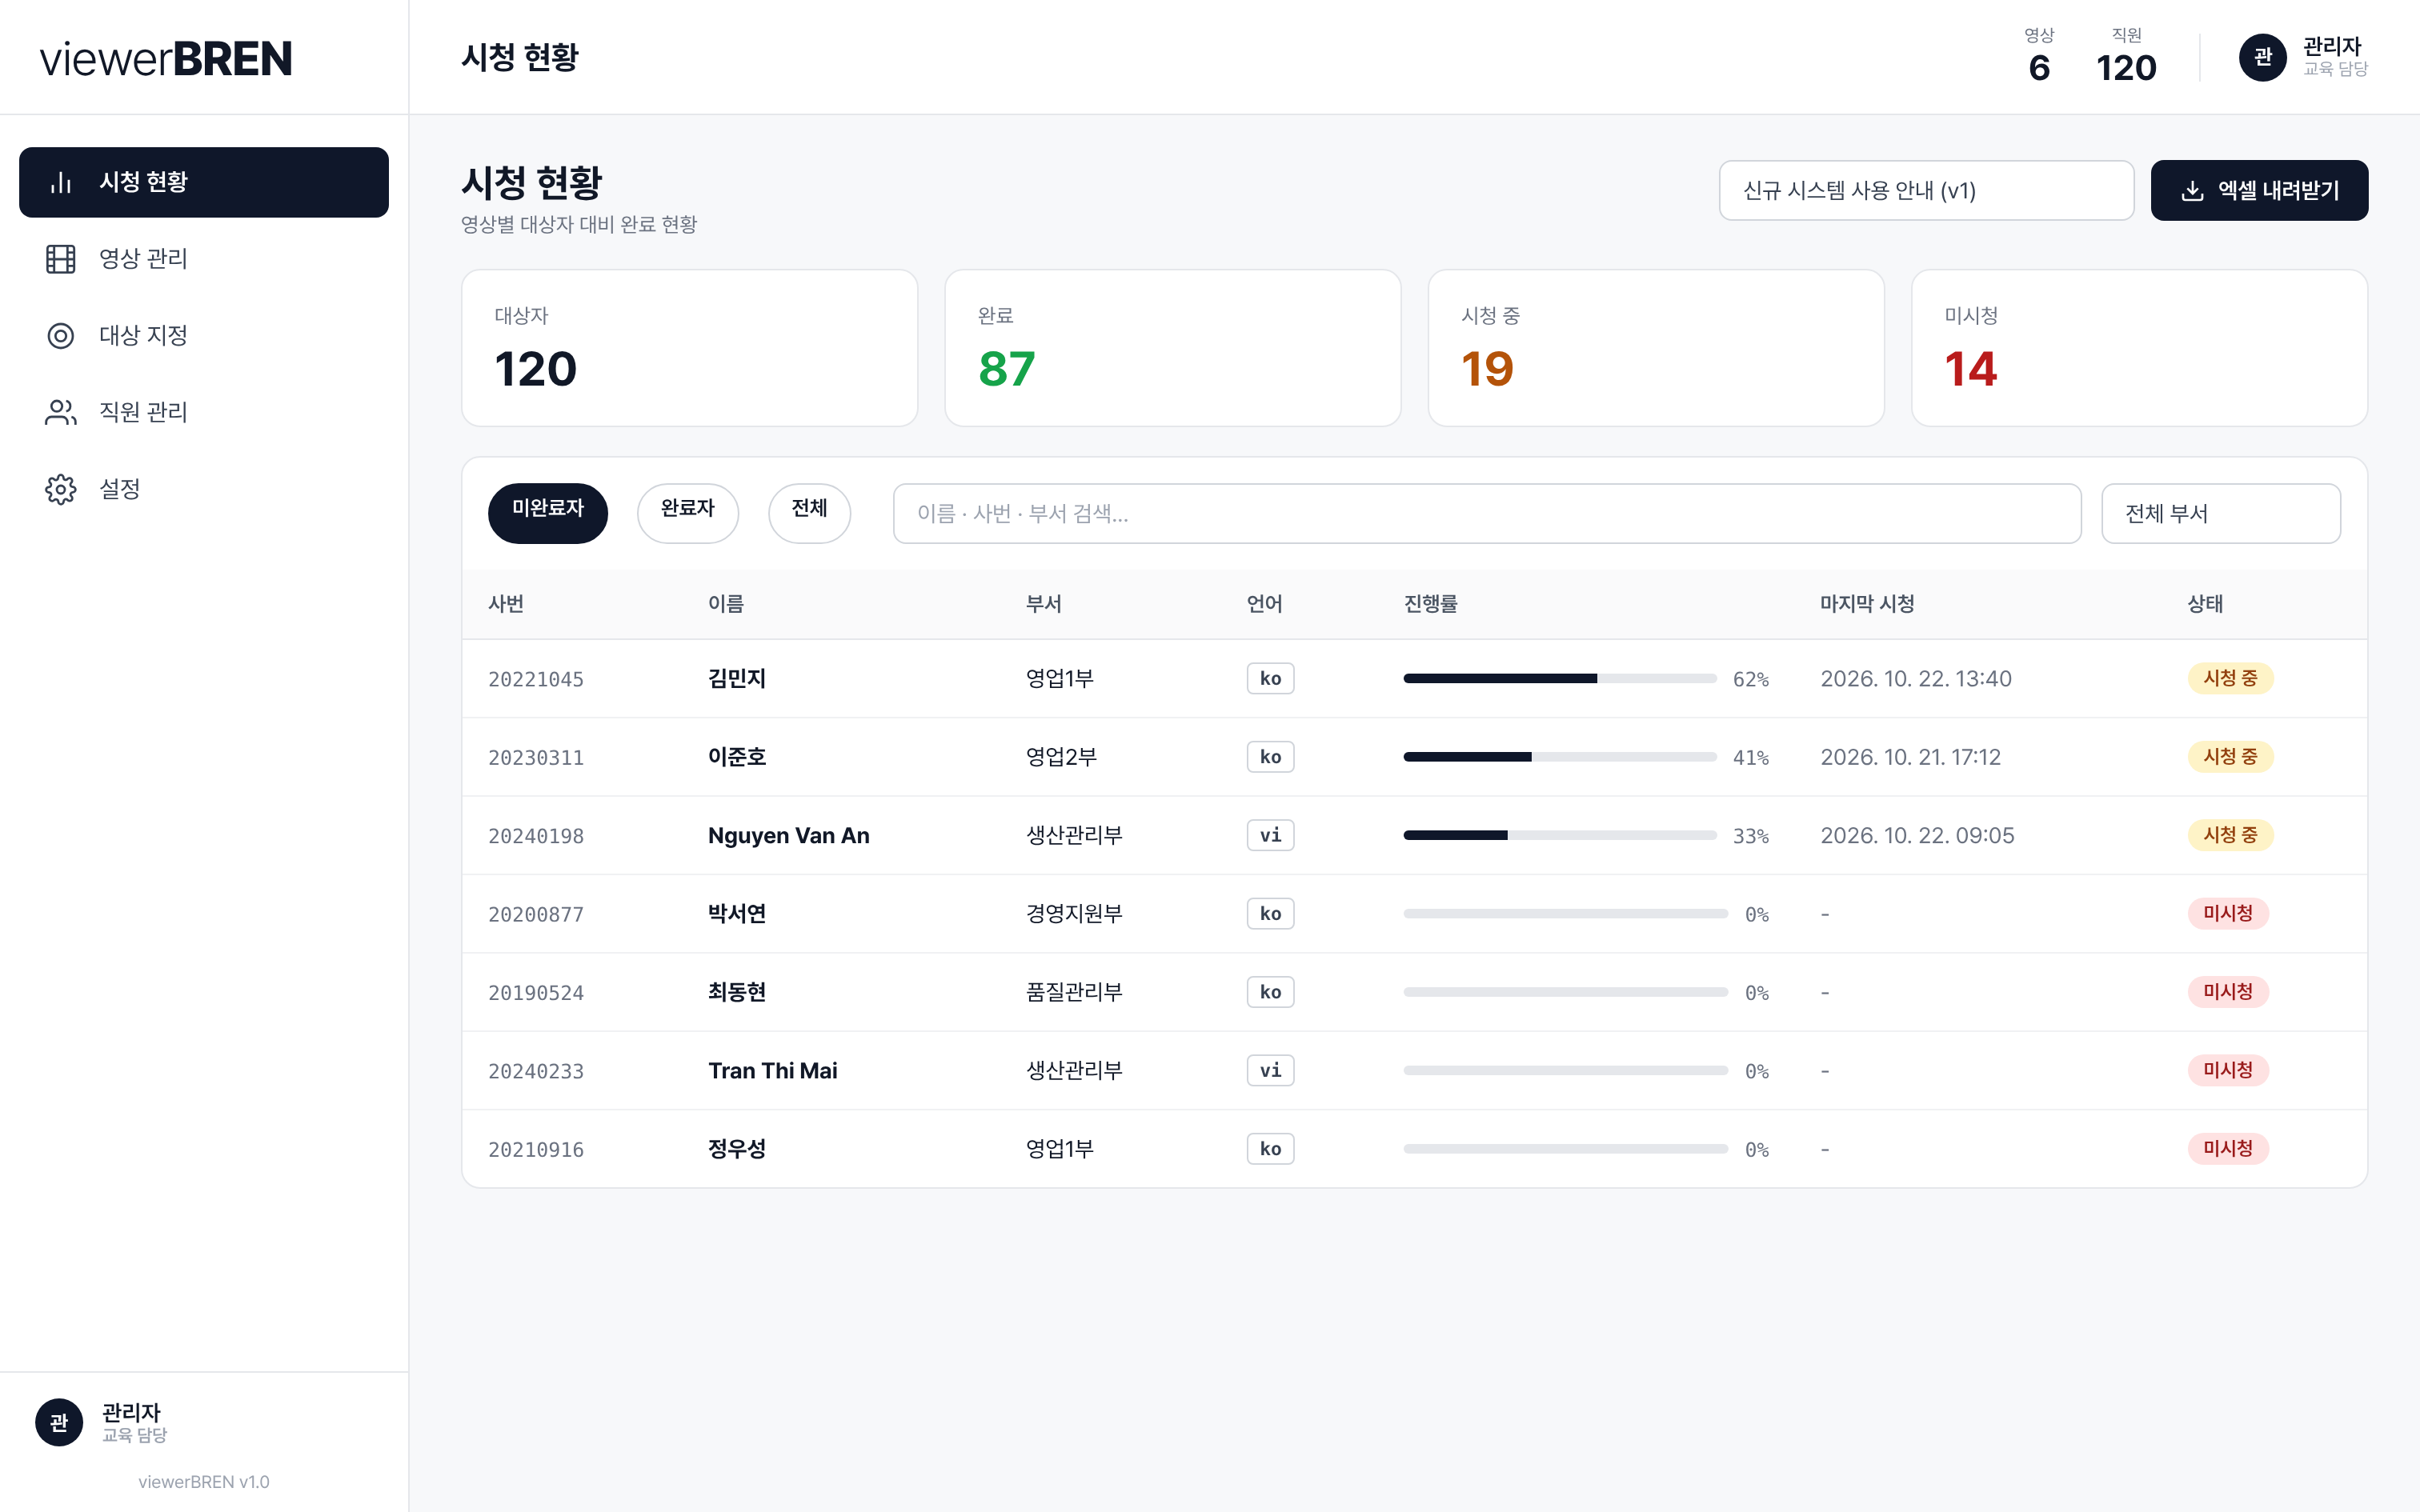Image resolution: width=2420 pixels, height=1512 pixels.
Task: Click 품질관리부 department cell
Action: 1074,992
